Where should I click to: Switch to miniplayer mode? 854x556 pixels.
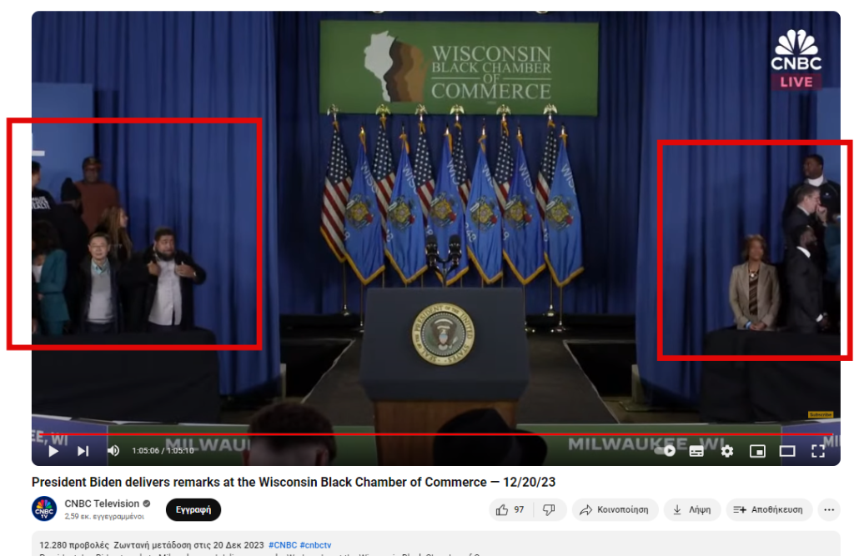point(757,451)
